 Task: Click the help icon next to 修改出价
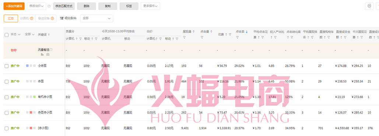point(49,6)
